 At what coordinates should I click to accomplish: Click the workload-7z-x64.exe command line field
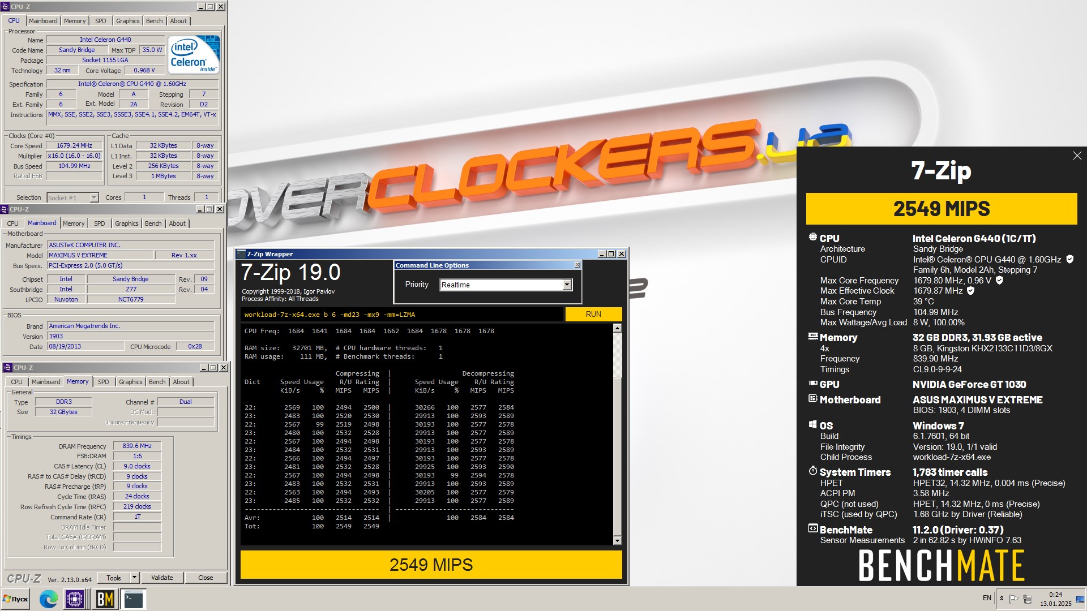click(402, 314)
